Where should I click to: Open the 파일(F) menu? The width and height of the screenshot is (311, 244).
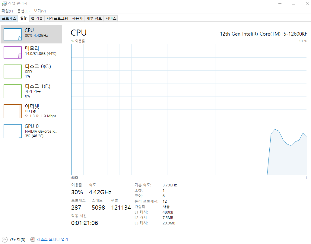click(x=7, y=11)
